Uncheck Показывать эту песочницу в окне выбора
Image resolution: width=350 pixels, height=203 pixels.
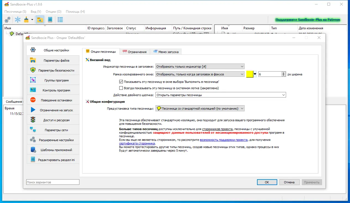(x=121, y=82)
